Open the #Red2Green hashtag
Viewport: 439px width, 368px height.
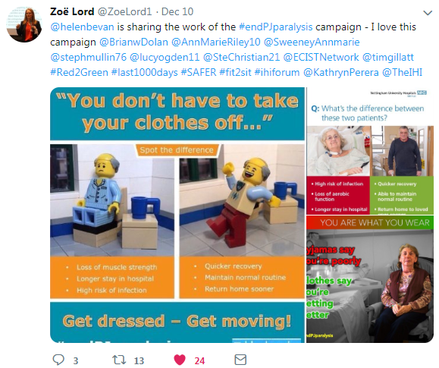[80, 72]
